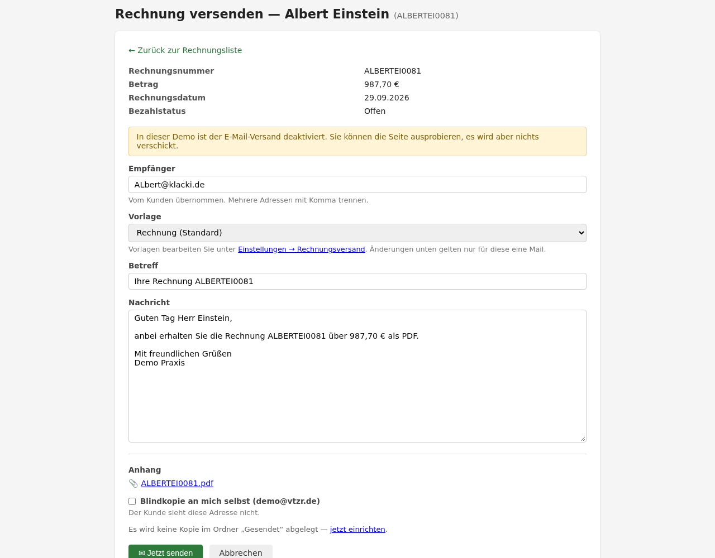Cancel with the Abbrechen button
715x558 pixels.
[x=241, y=551]
